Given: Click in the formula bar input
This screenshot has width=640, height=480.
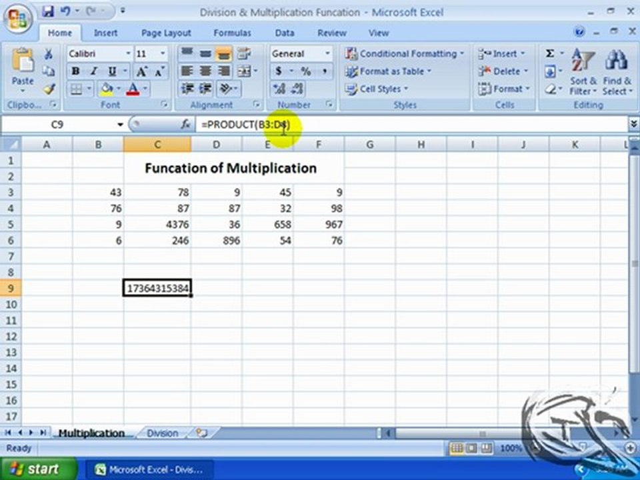Looking at the screenshot, I should coord(411,124).
